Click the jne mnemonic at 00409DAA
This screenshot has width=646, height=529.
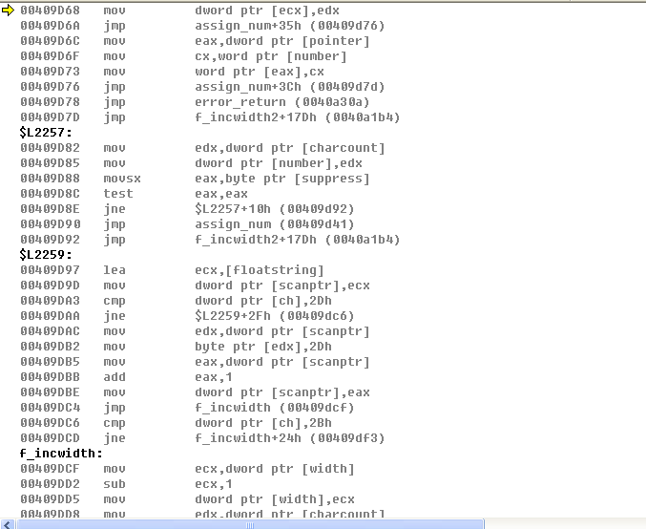tap(115, 315)
